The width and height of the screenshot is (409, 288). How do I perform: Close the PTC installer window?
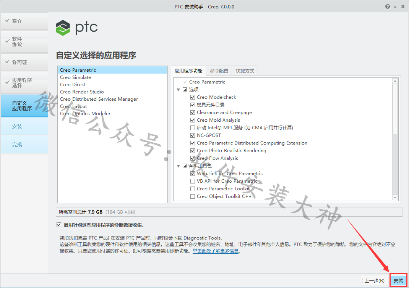[x=403, y=6]
